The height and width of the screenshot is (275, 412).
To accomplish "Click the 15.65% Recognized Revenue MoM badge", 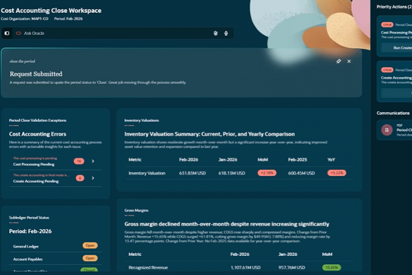I will tap(332, 267).
